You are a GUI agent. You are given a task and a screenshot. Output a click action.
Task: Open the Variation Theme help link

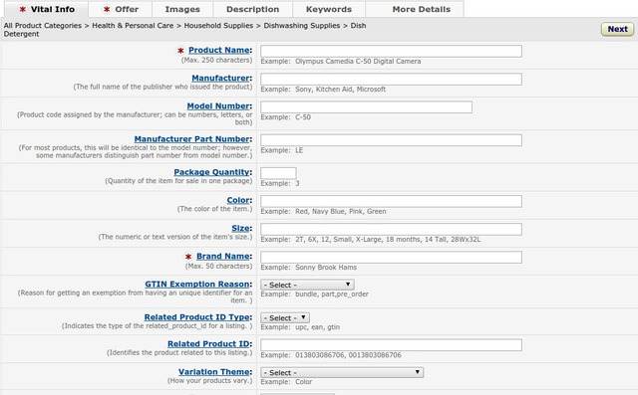[x=214, y=372]
